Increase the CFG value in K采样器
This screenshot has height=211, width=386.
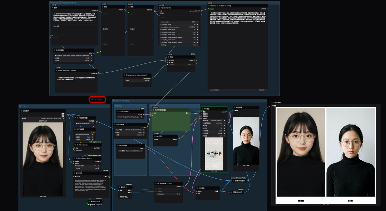[224, 128]
